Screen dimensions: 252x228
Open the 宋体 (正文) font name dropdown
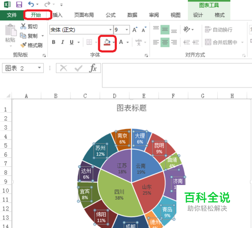coord(110,30)
